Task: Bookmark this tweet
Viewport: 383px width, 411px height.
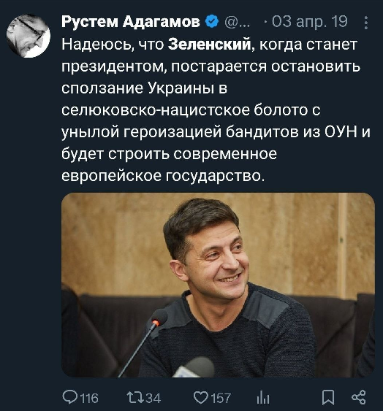Action: point(328,398)
